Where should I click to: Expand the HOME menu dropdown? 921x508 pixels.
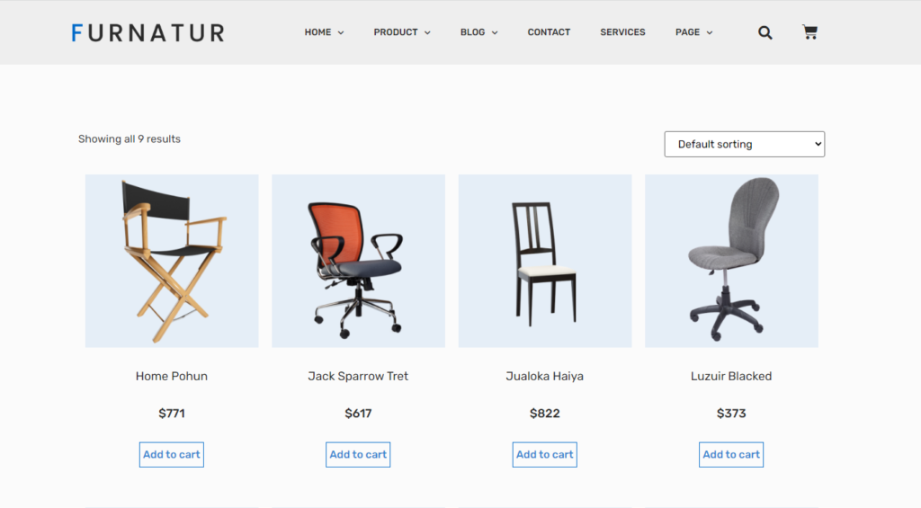[x=324, y=32]
